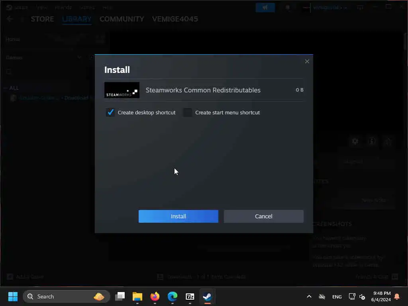Click the notifications bell in Steam header
This screenshot has width=408, height=306.
pyautogui.click(x=288, y=7)
